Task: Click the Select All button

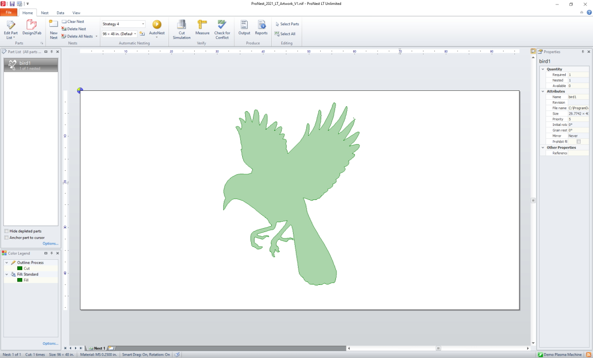Action: pos(285,34)
